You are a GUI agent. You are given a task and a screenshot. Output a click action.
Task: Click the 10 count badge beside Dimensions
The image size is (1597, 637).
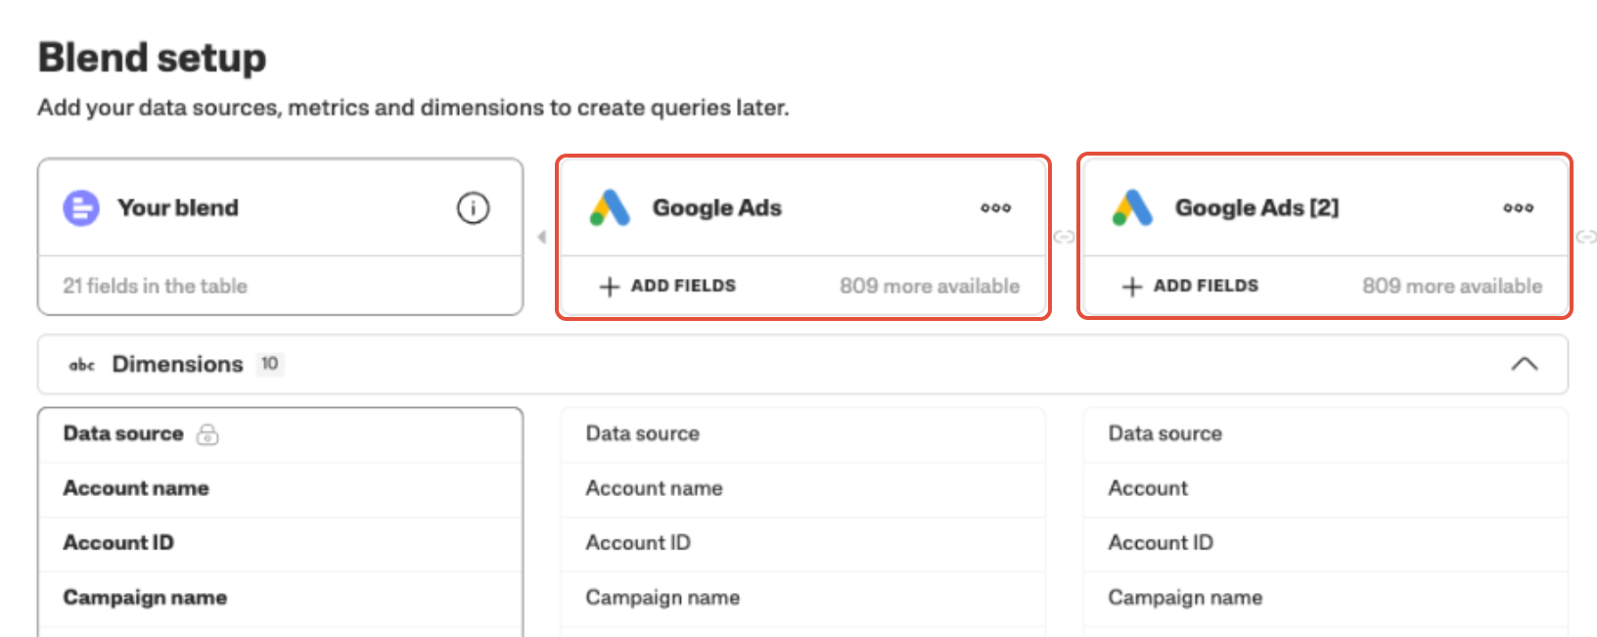point(269,364)
